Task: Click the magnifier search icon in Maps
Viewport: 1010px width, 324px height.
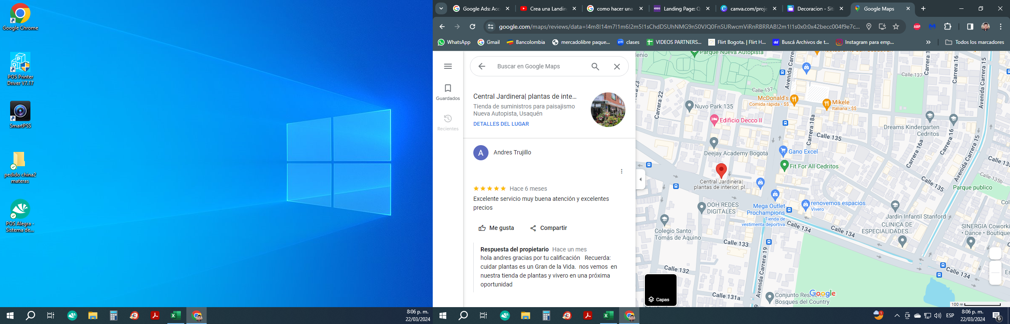Action: pos(595,66)
